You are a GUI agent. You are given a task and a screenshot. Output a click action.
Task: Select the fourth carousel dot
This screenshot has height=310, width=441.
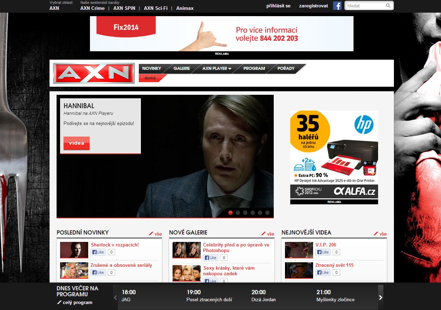point(252,212)
